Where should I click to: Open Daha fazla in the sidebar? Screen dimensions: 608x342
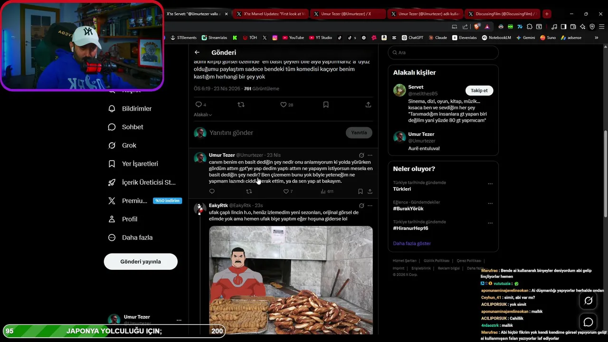coord(131,237)
